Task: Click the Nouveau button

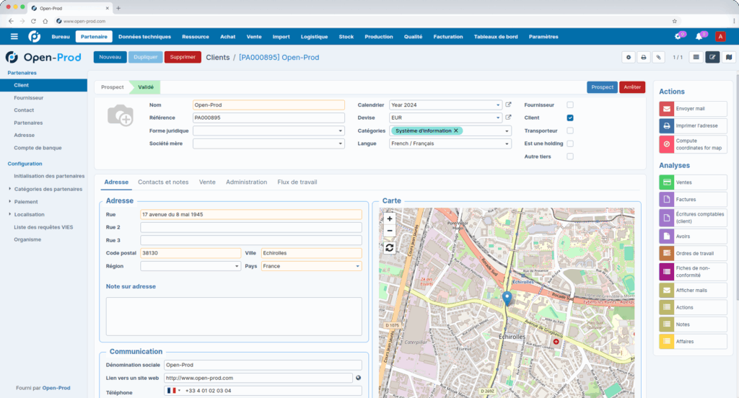Action: click(x=110, y=57)
